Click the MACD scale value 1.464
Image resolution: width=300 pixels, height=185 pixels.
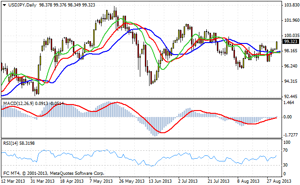coord(289,103)
